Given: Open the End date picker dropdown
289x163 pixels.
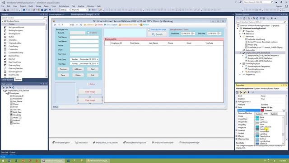Looking at the screenshot, I should point(220,34).
